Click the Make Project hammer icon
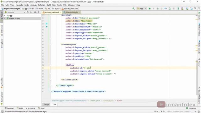 133,8
